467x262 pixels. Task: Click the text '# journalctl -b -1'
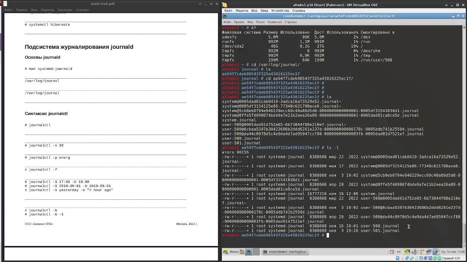tap(44, 214)
